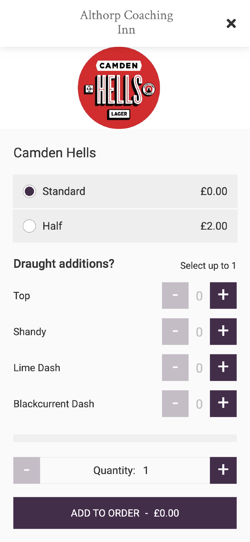Tap the Standard price £0.00 label
The height and width of the screenshot is (542, 250).
[213, 191]
